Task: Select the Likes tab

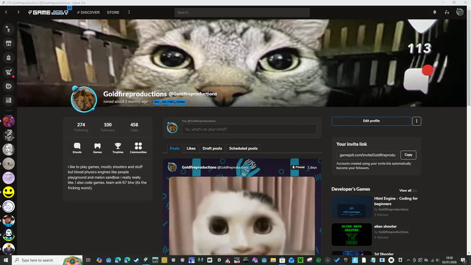Action: [x=190, y=148]
